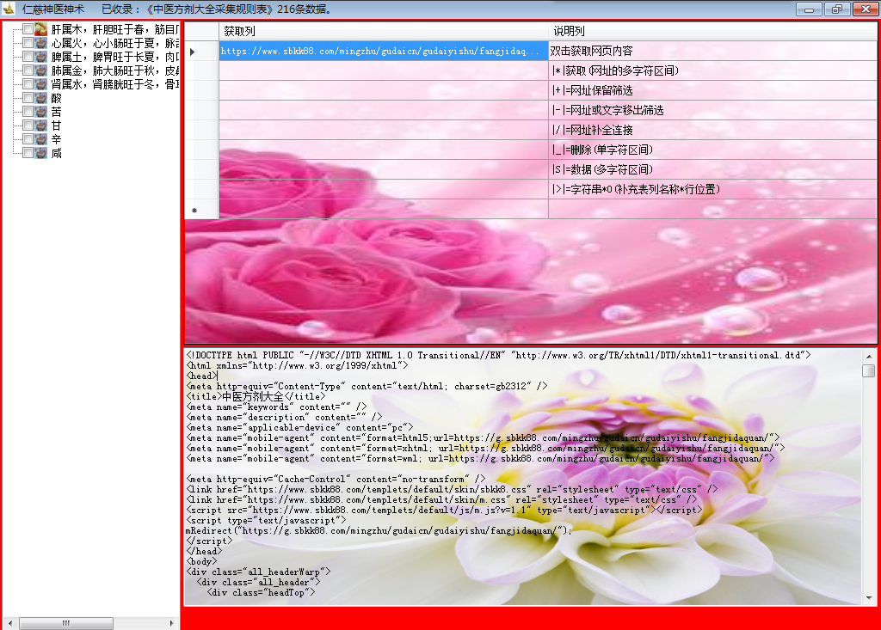Screen dimensions: 881x630
Task: Select the current row arrow header
Action: (x=201, y=51)
